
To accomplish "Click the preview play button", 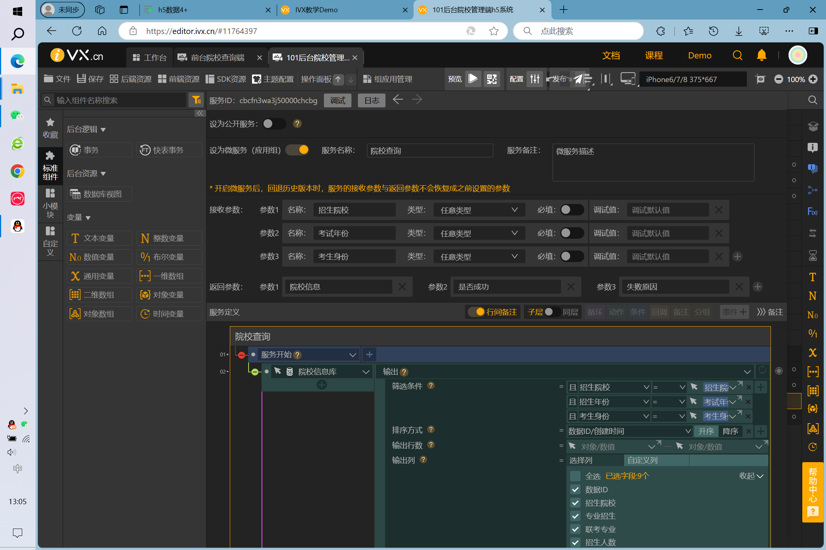I will 473,79.
